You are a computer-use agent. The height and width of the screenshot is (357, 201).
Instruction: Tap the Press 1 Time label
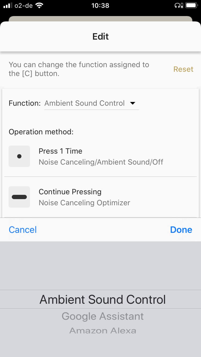[x=61, y=151]
